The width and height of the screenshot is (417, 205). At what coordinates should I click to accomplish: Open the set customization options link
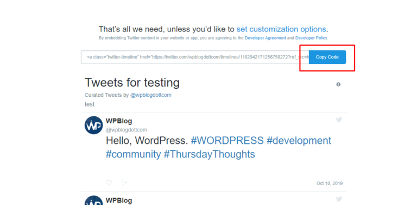point(281,29)
